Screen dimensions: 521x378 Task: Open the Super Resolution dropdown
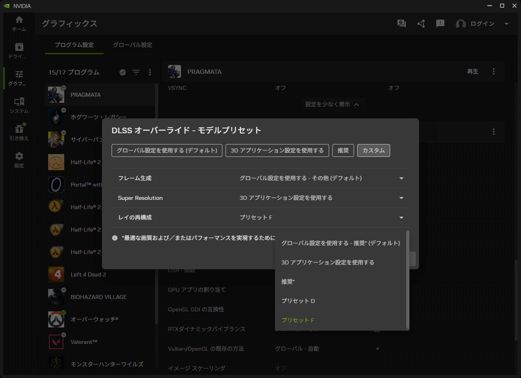(322, 198)
